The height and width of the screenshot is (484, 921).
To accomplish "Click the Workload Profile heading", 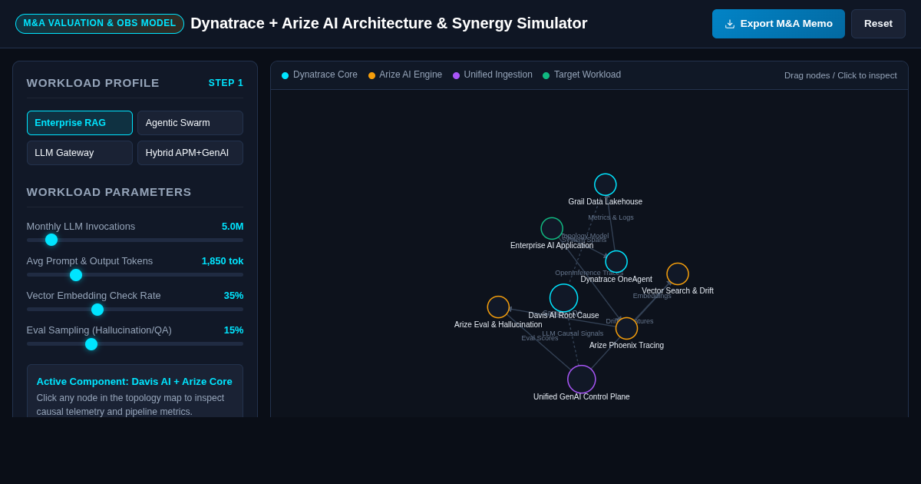I will point(93,83).
